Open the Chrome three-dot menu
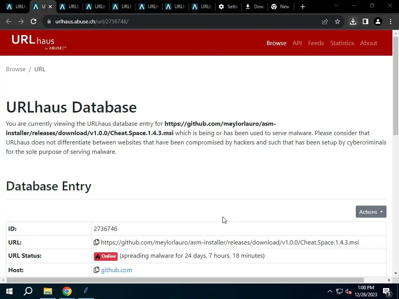The width and height of the screenshot is (399, 299). (x=390, y=22)
